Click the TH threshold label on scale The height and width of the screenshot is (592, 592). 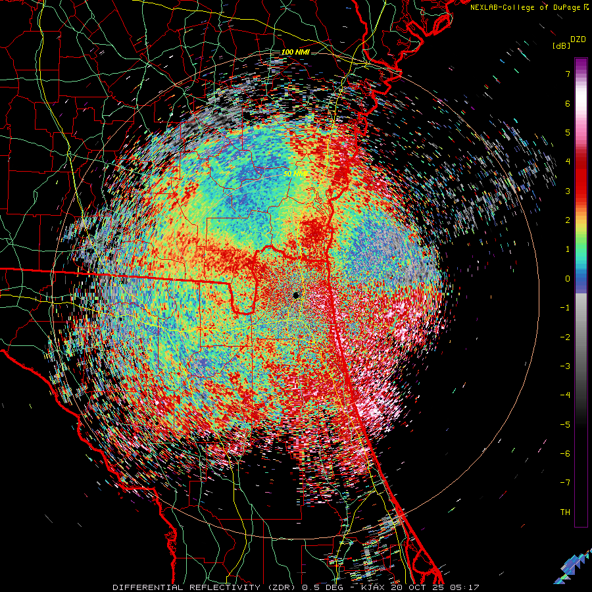(x=565, y=512)
